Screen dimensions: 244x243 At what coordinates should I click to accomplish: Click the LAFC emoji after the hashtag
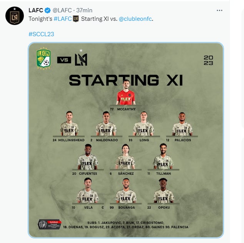76,18
